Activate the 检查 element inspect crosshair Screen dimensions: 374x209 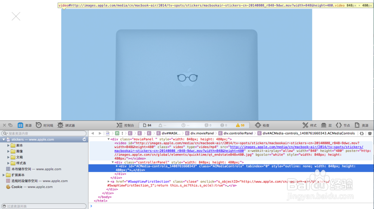pyautogui.click(x=262, y=125)
